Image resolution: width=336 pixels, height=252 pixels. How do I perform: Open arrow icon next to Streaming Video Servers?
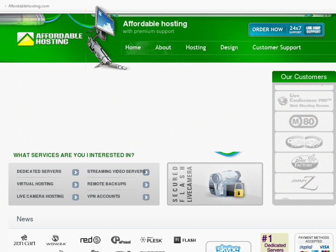146,172
